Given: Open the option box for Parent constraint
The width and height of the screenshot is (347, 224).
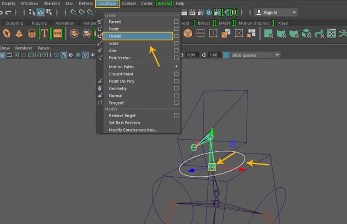Looking at the screenshot, I should pyautogui.click(x=176, y=21).
